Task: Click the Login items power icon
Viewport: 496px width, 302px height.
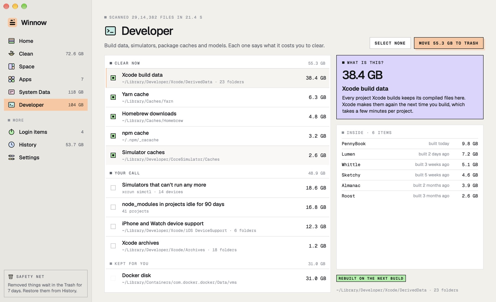Action: click(x=11, y=132)
